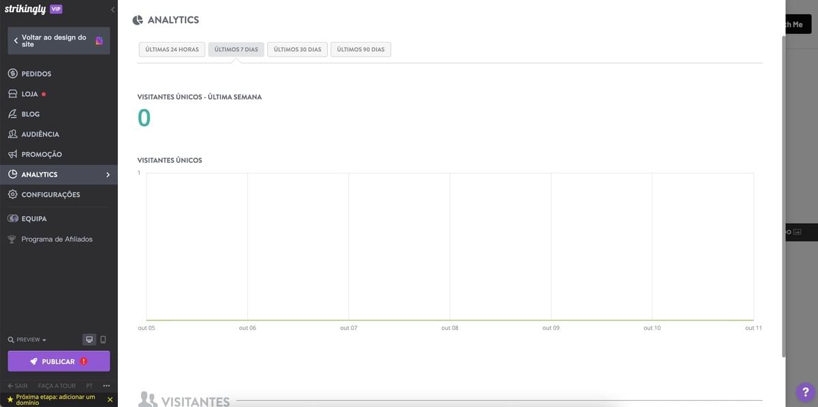This screenshot has height=407, width=818.
Task: Click the purple page icon on Voltar button
Action: click(x=100, y=41)
